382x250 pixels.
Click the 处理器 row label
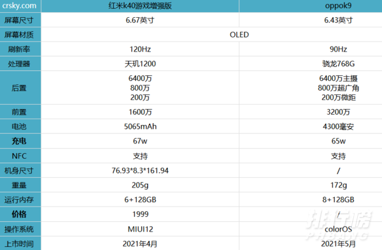click(20, 64)
